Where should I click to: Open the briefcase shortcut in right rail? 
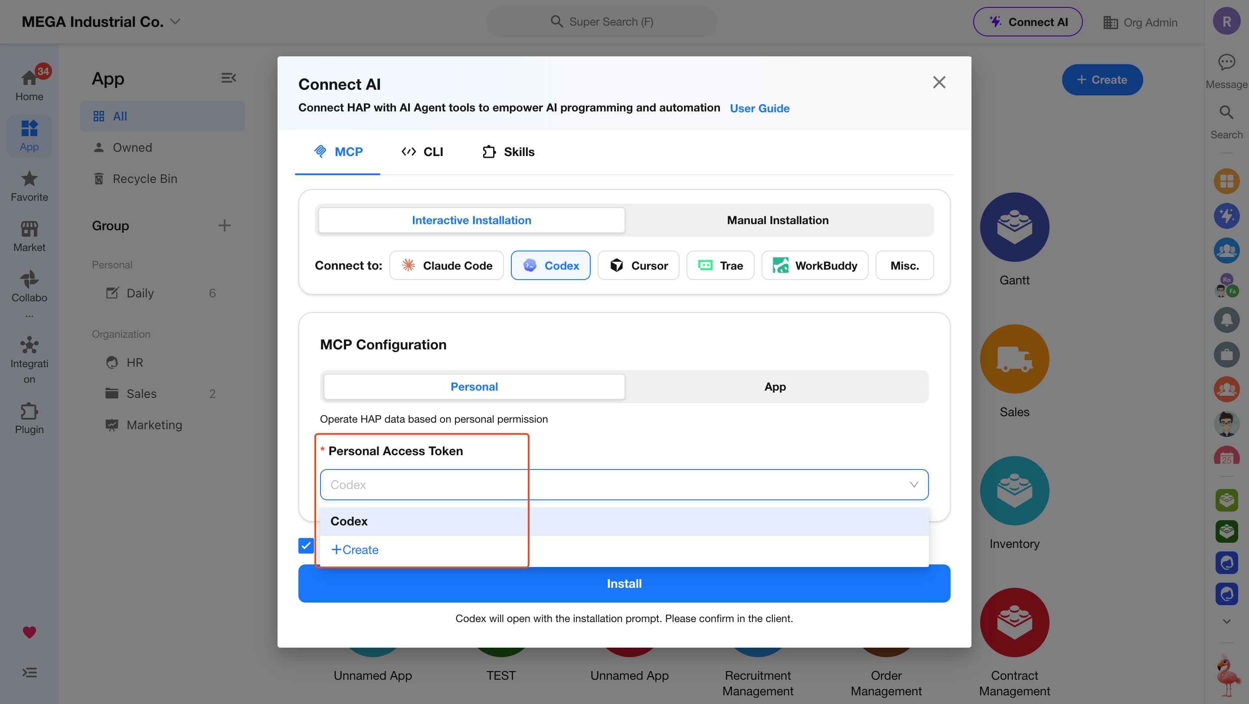click(x=1226, y=354)
